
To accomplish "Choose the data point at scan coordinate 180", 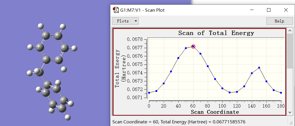I will tap(281, 93).
